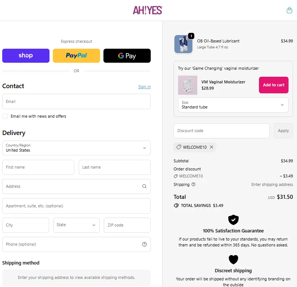The height and width of the screenshot is (287, 297).
Task: Expand the State dropdown
Action: [x=76, y=225]
